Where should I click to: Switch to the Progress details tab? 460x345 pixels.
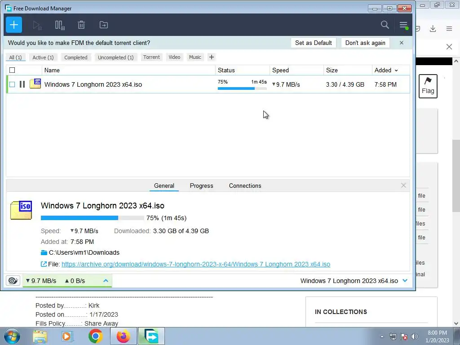(x=202, y=186)
